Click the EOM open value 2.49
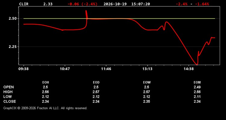The height and width of the screenshot is (120, 226). point(197,87)
